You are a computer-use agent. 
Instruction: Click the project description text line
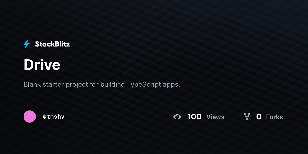pyautogui.click(x=102, y=85)
